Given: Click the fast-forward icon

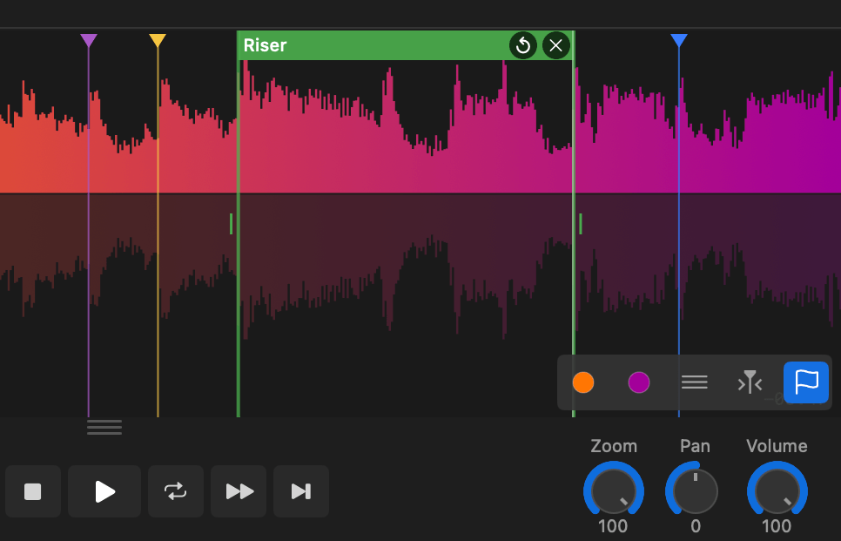Looking at the screenshot, I should [239, 491].
